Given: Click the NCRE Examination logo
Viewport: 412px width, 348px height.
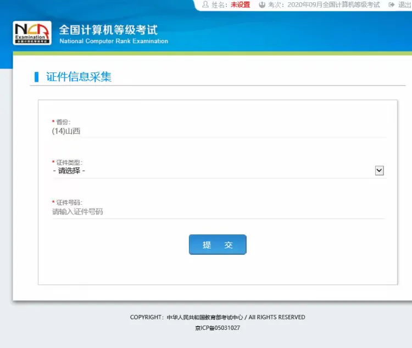Looking at the screenshot, I should [32, 33].
